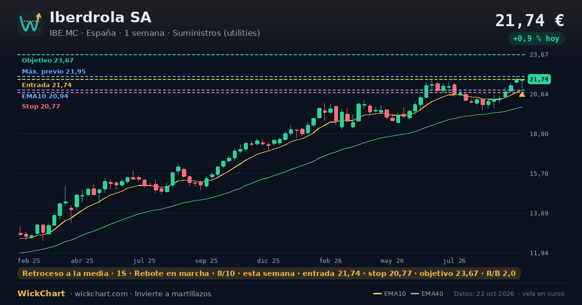Screen dimensions: 582x305
Task: Click the Objetivo 23,67 label
Action: click(x=48, y=61)
